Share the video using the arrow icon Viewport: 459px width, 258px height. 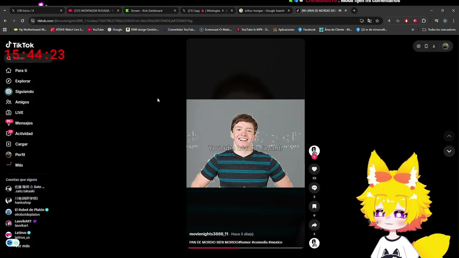click(x=314, y=225)
